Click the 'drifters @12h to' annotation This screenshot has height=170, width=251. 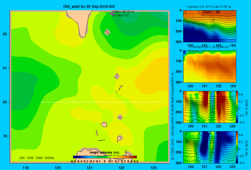coord(123,12)
